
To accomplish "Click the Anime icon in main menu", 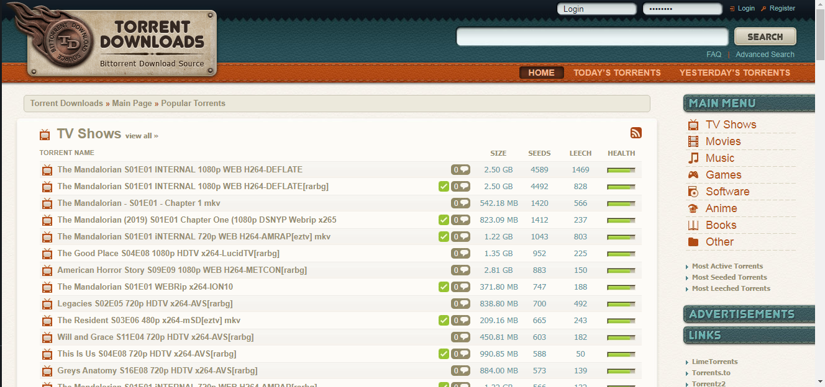I will (x=693, y=208).
